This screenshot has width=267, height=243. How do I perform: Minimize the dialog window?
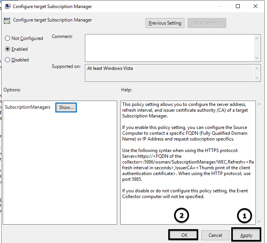pyautogui.click(x=221, y=6)
